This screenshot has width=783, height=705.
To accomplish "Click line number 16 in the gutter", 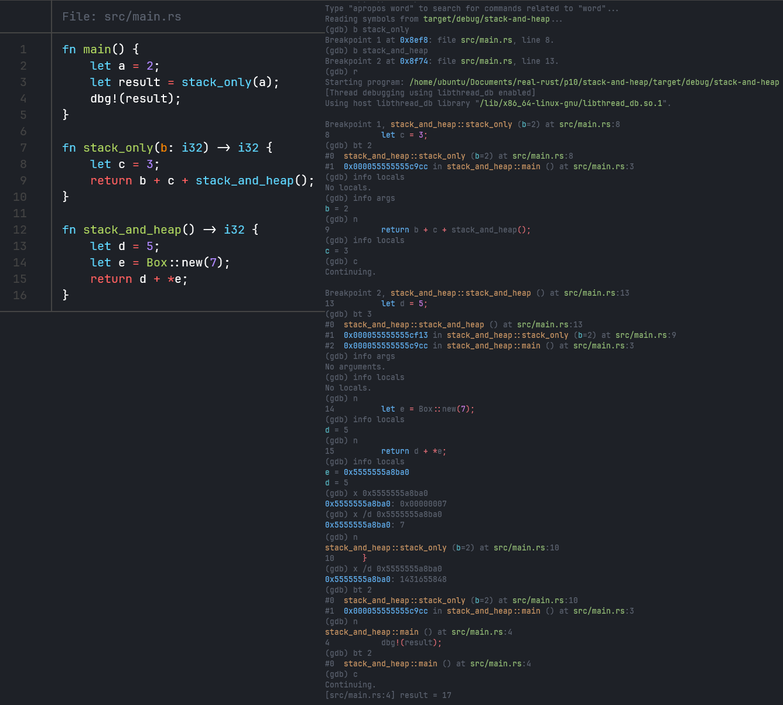I will tap(20, 295).
